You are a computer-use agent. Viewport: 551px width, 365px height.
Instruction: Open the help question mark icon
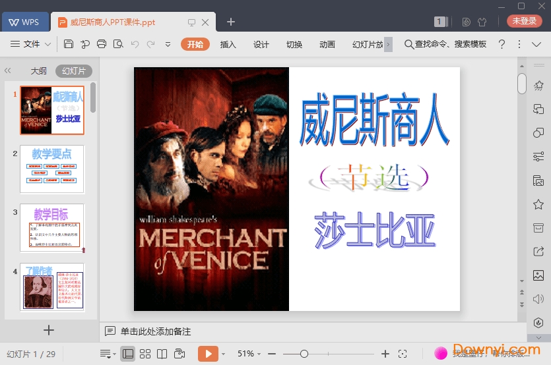click(502, 44)
